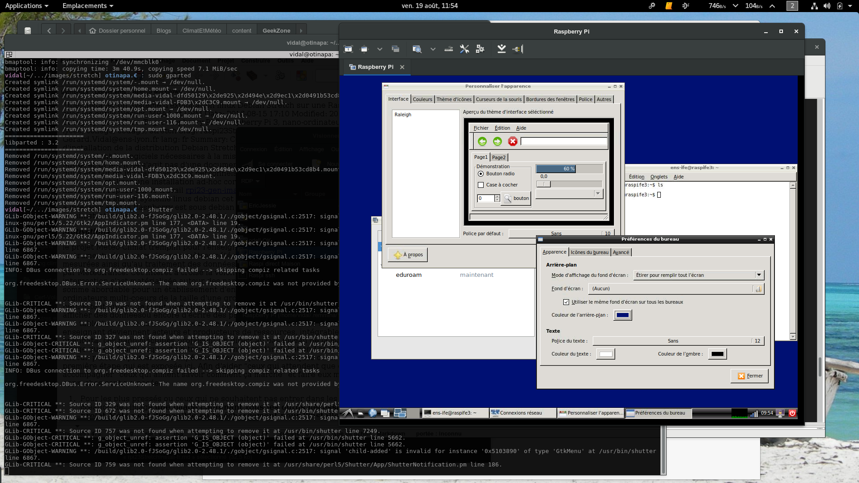Toggle fullscreen in the remote viewer toolbar

(348, 49)
